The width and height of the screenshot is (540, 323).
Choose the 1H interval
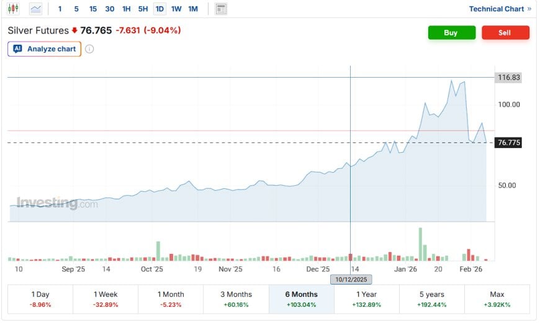click(x=127, y=9)
